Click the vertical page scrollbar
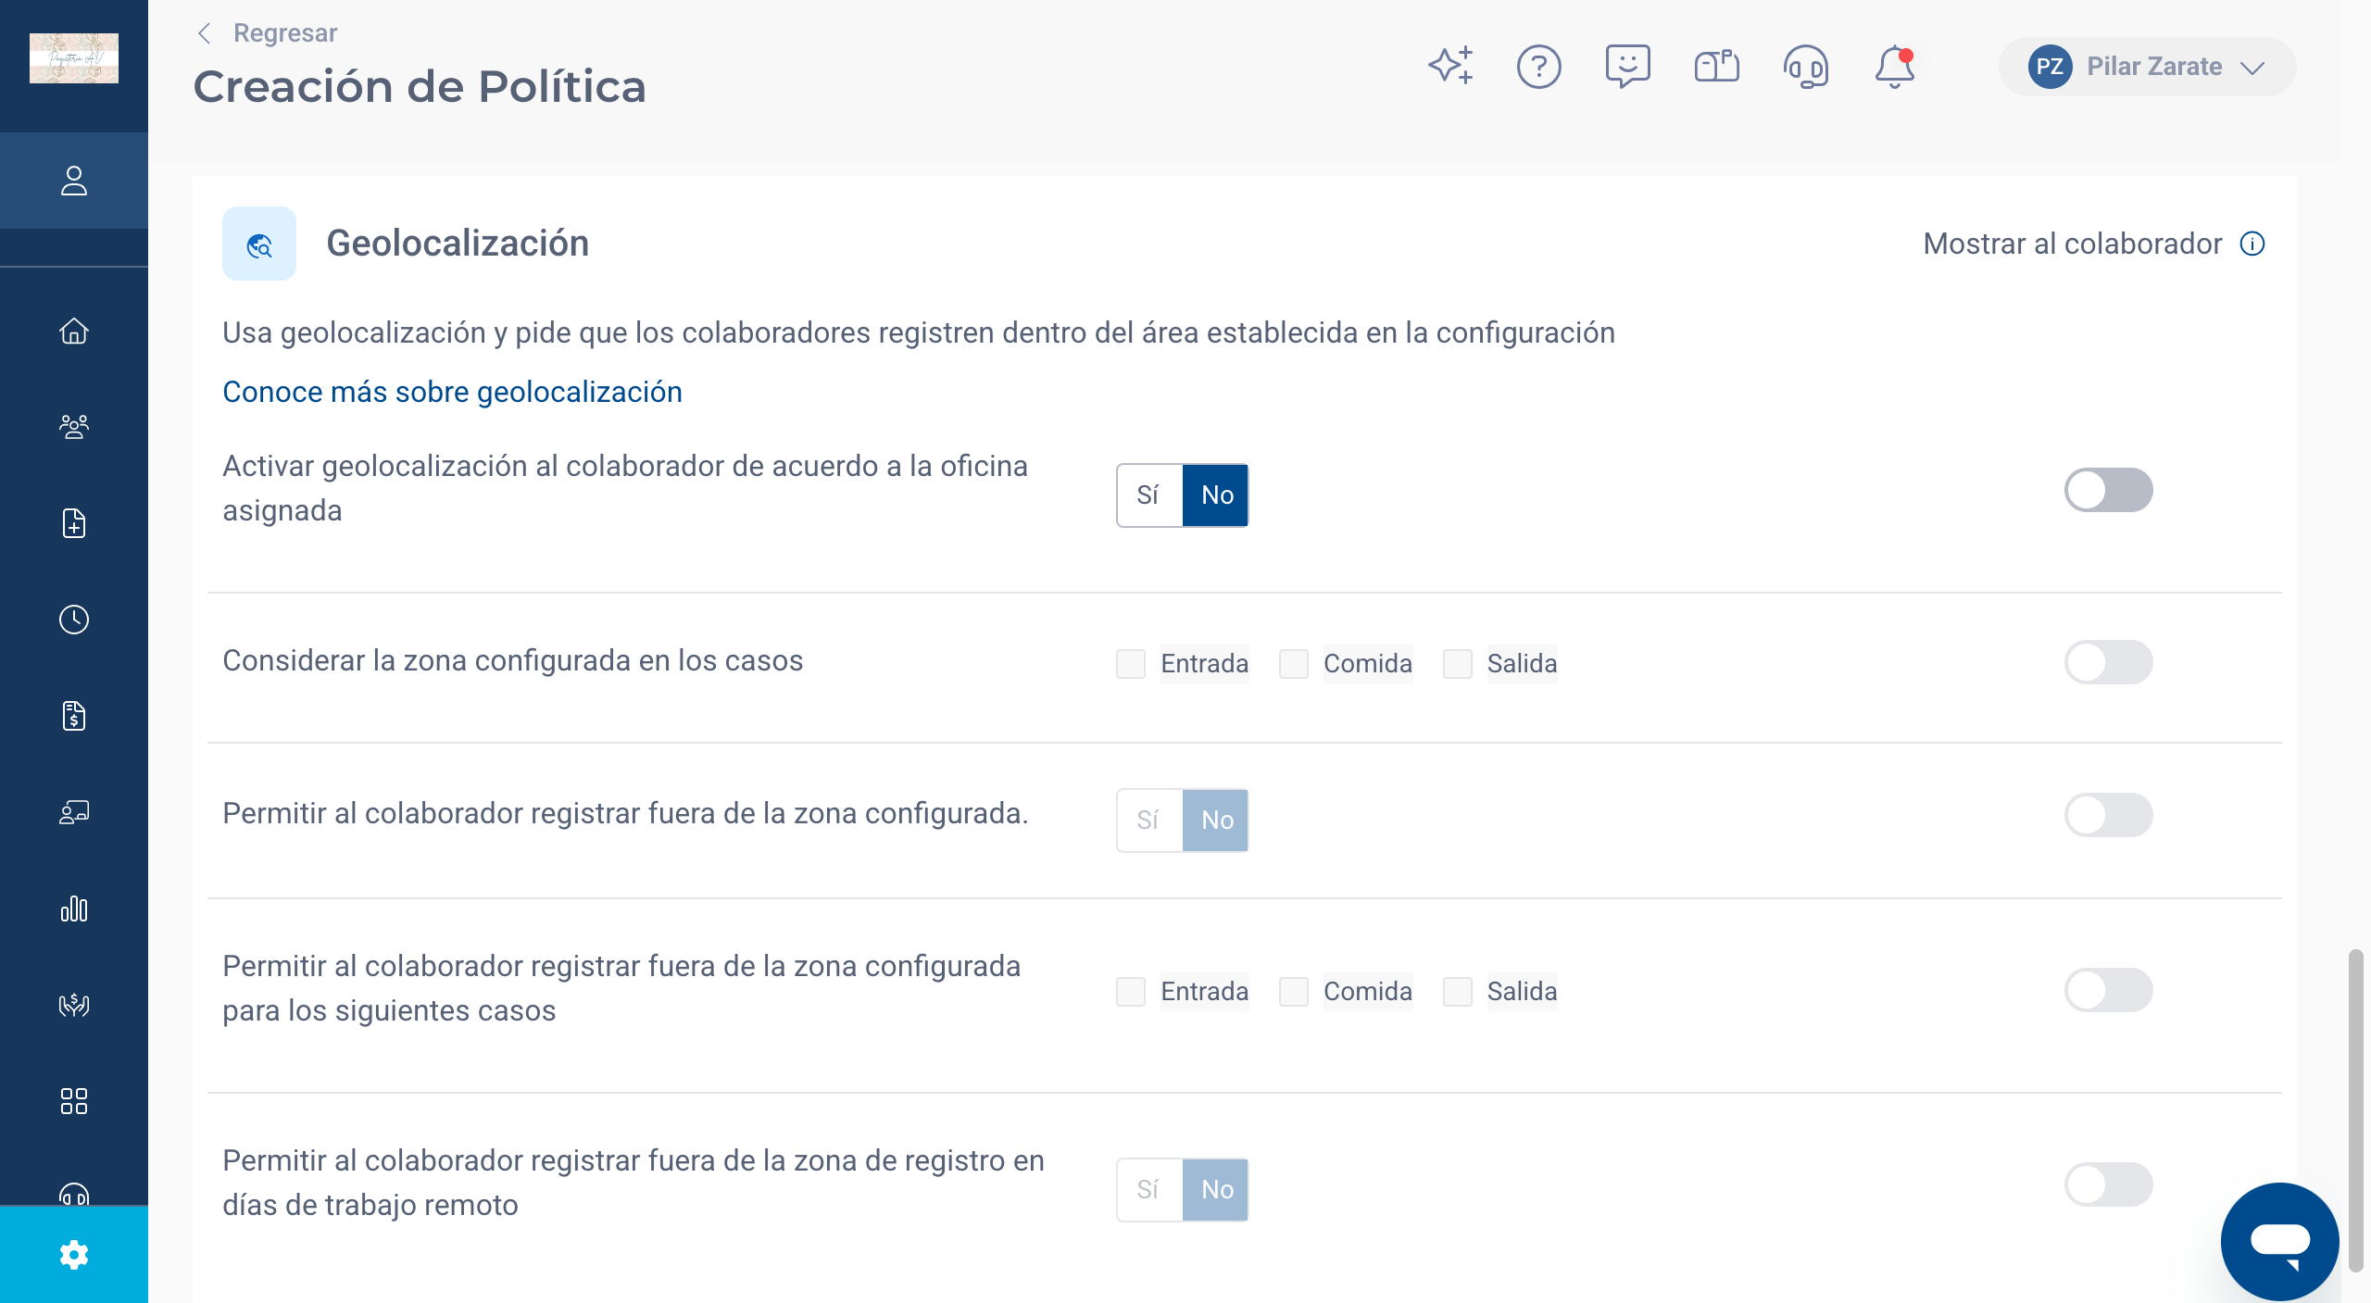The width and height of the screenshot is (2371, 1303). [x=2355, y=1109]
